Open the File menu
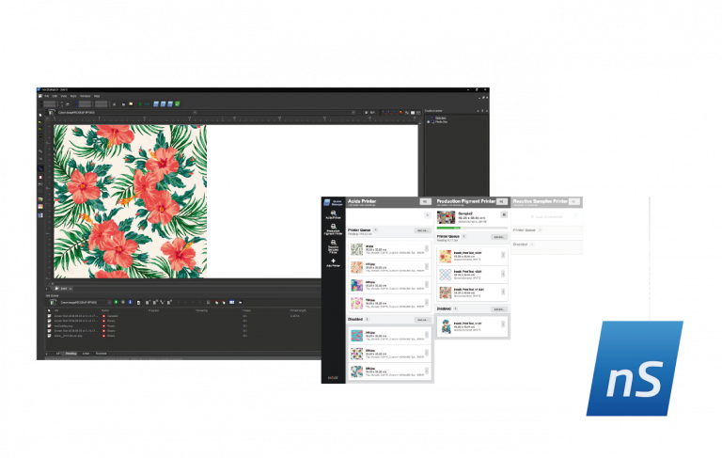Viewport: 722px width, 458px height. pos(46,96)
